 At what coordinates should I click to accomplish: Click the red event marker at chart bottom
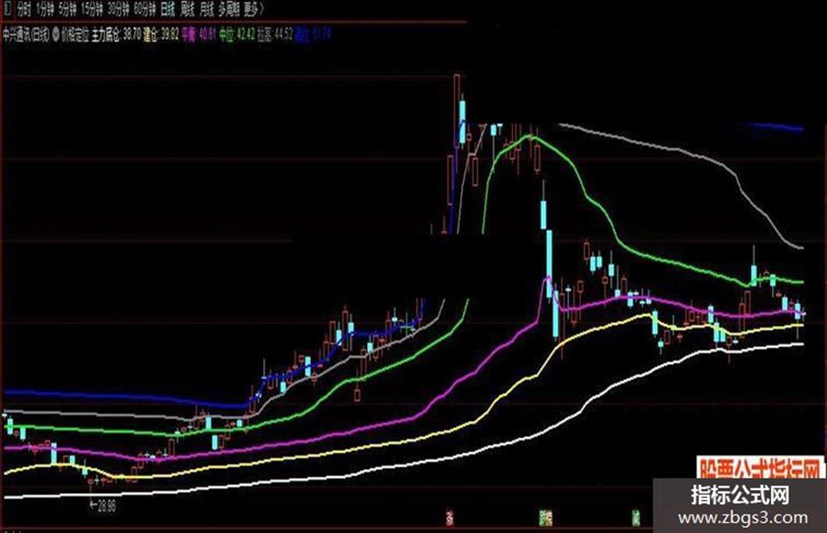tap(450, 518)
